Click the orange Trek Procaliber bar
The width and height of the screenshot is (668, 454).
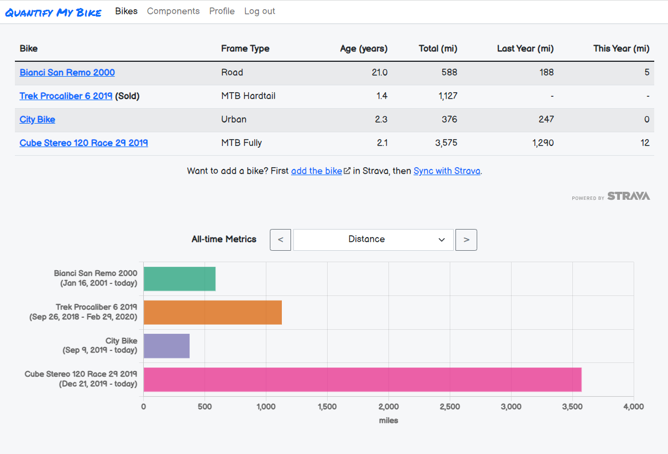pos(213,312)
